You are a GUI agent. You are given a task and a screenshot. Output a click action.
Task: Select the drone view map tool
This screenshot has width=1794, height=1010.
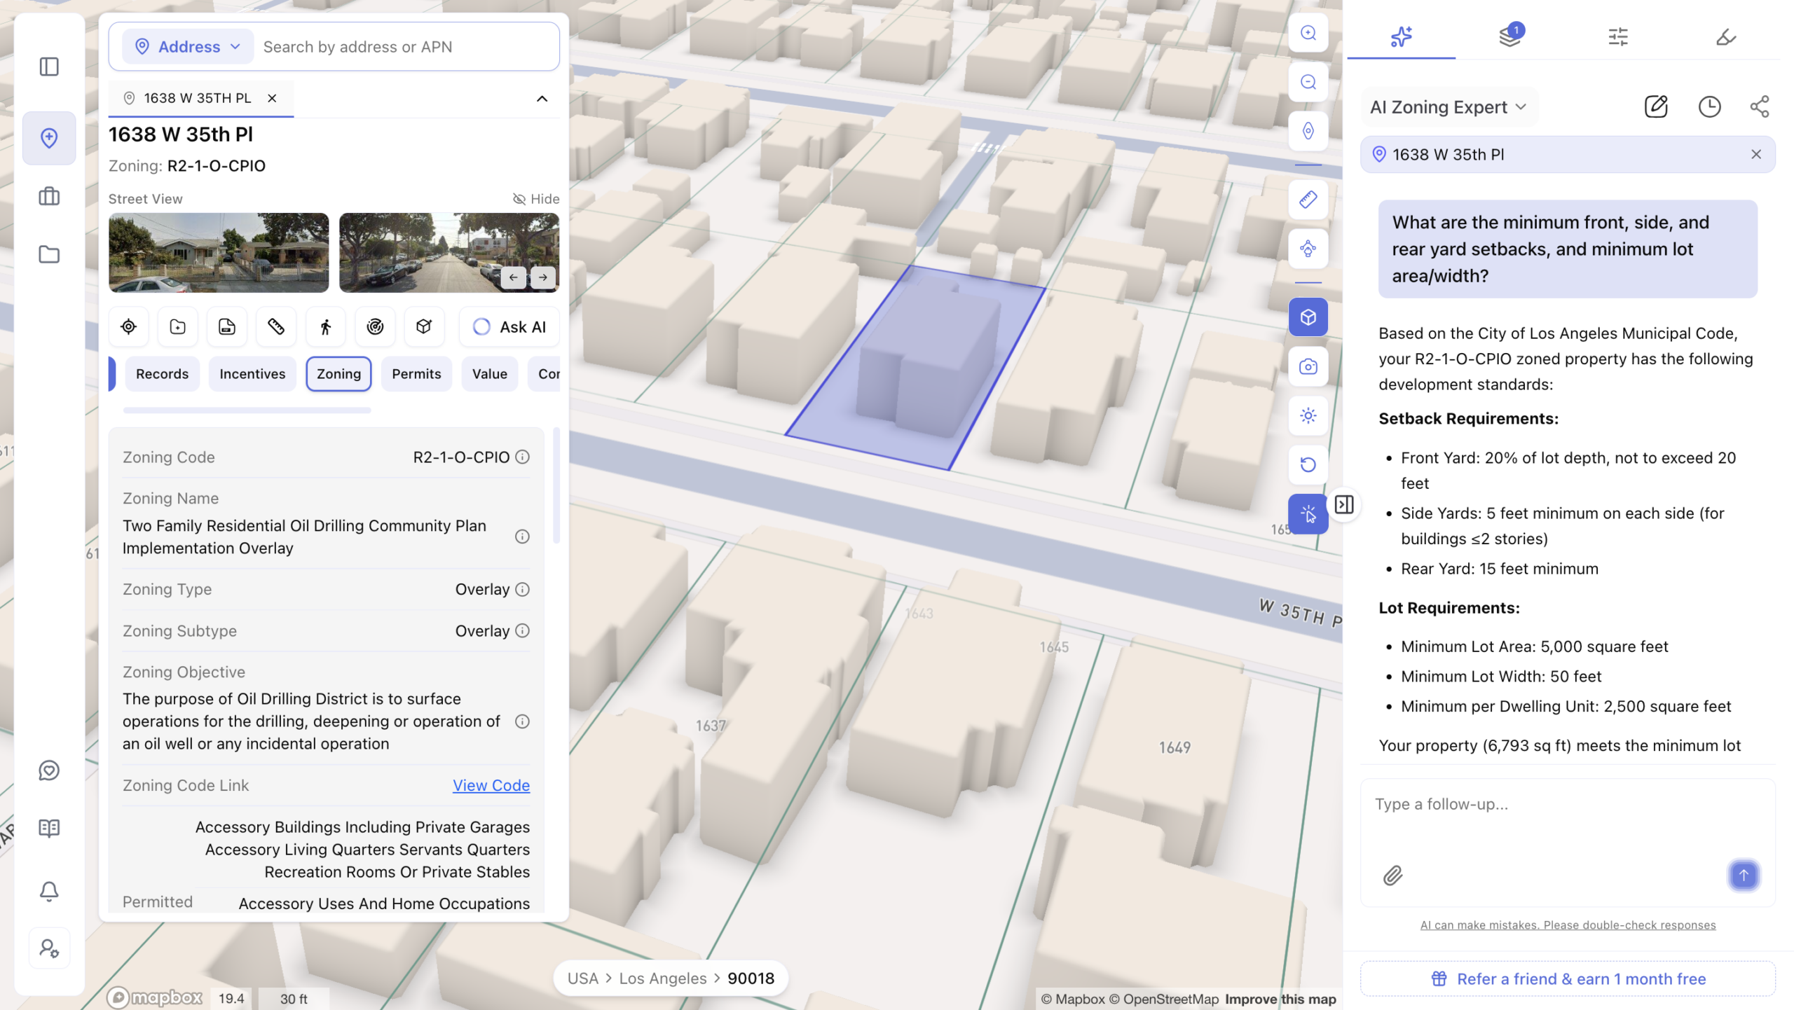1308,249
